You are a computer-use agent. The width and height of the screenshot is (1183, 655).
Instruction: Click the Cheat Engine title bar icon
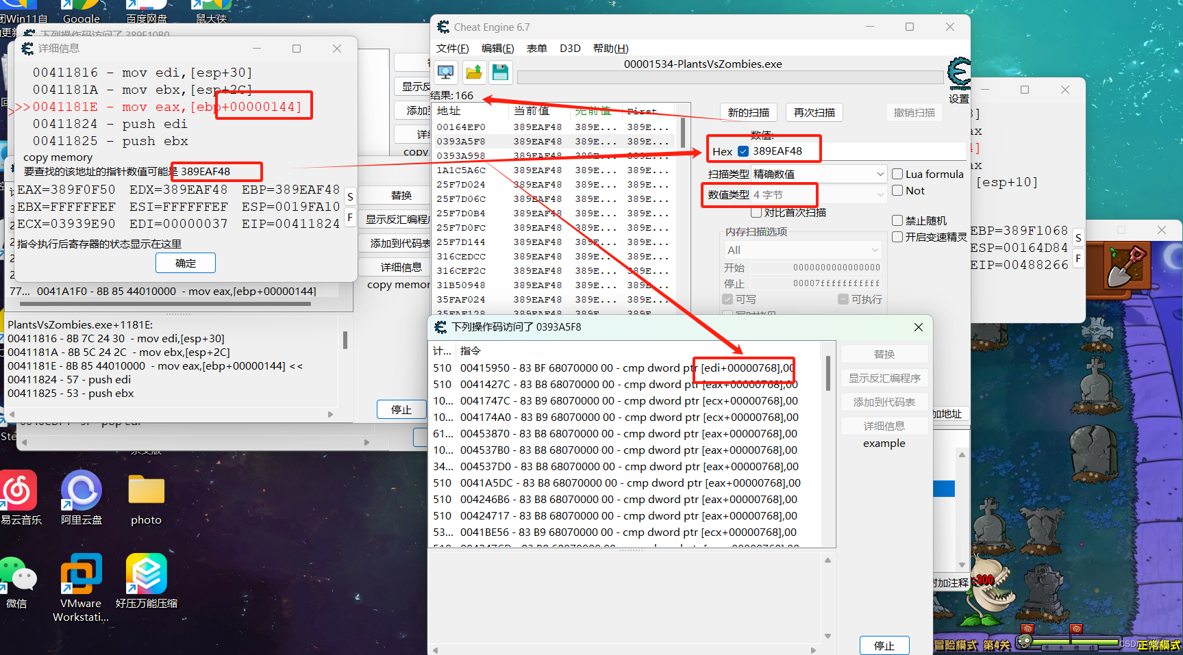point(443,27)
